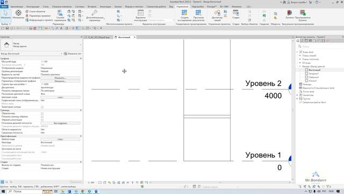
Task: Open the Фасад: Восточный instance filter dropdown
Action: [x=61, y=54]
